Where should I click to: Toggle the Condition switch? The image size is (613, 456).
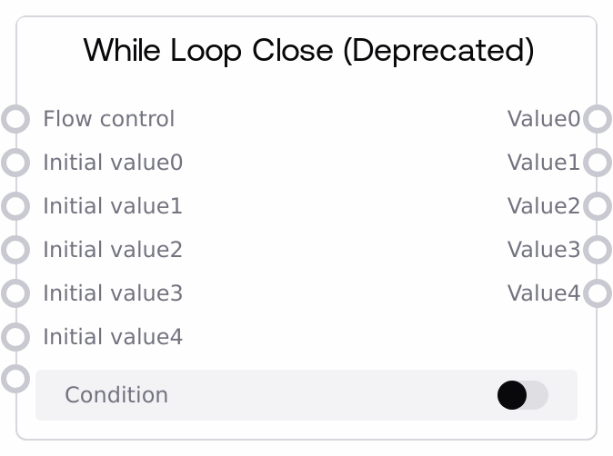(522, 395)
